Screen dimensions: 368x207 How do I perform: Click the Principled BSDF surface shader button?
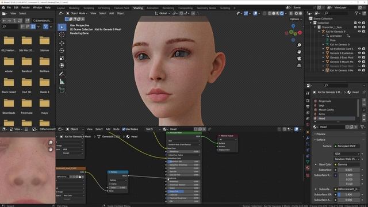pos(347,146)
